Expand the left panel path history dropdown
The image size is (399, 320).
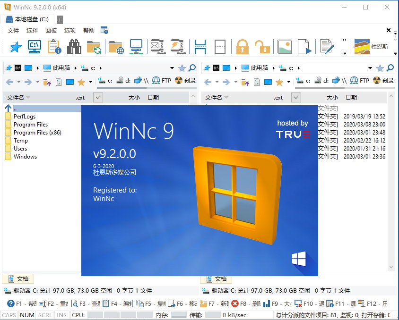tap(172, 68)
